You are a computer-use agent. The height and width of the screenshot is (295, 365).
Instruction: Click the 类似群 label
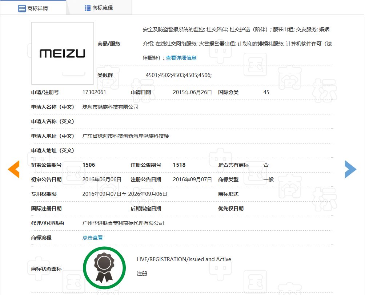click(105, 75)
